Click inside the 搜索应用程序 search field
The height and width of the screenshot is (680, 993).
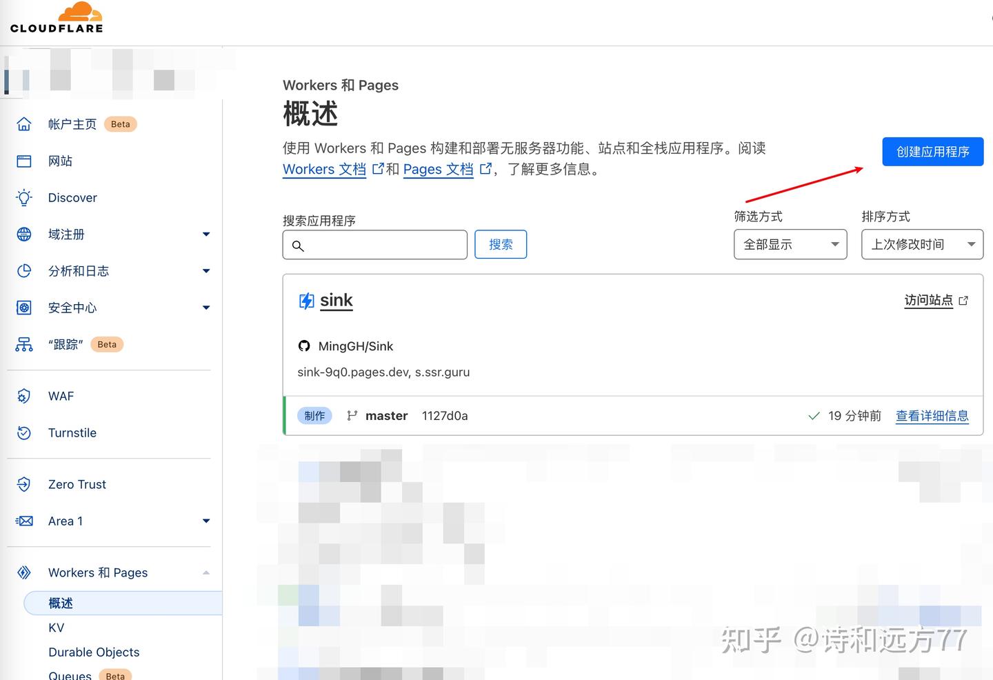[374, 244]
